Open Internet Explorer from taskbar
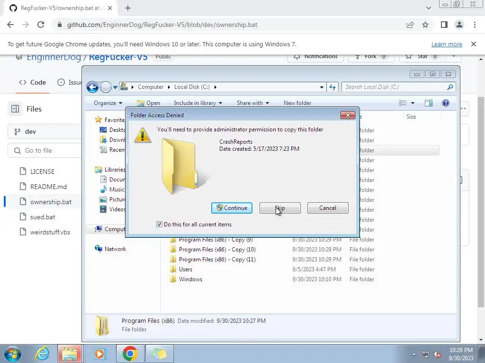 pyautogui.click(x=42, y=354)
